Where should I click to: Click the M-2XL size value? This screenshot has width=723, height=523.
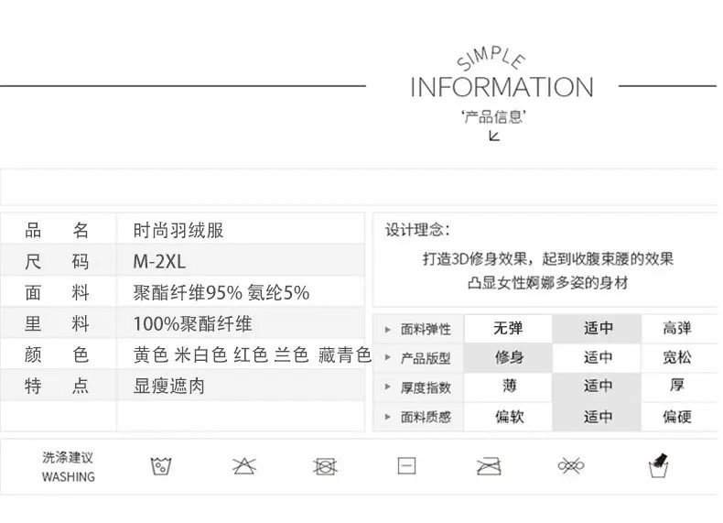coord(159,262)
